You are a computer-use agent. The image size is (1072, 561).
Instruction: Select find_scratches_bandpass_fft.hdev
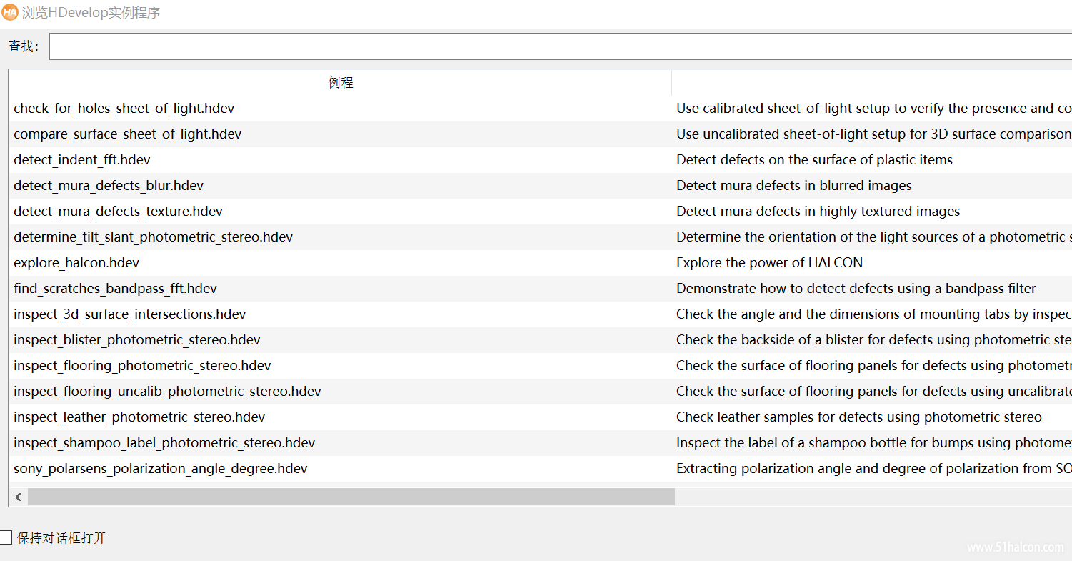[x=116, y=289]
